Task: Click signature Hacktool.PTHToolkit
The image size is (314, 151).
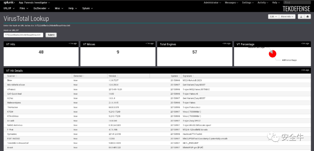Action: (x=192, y=134)
